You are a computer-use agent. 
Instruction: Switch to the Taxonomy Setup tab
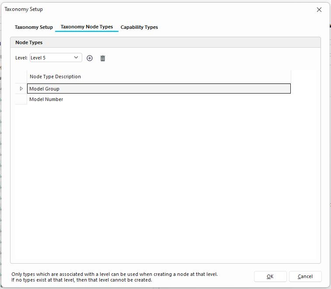pyautogui.click(x=34, y=27)
